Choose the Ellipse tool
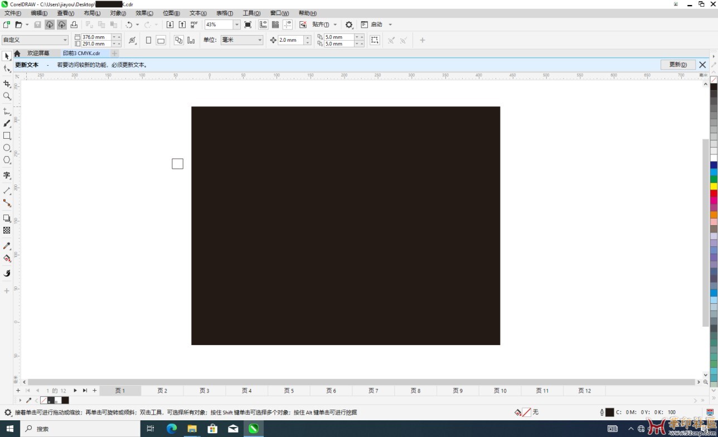Screen dimensions: 718x437 [7, 148]
